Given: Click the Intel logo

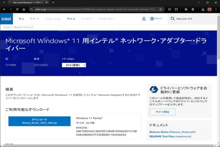Looking at the screenshot, I should [6, 19].
